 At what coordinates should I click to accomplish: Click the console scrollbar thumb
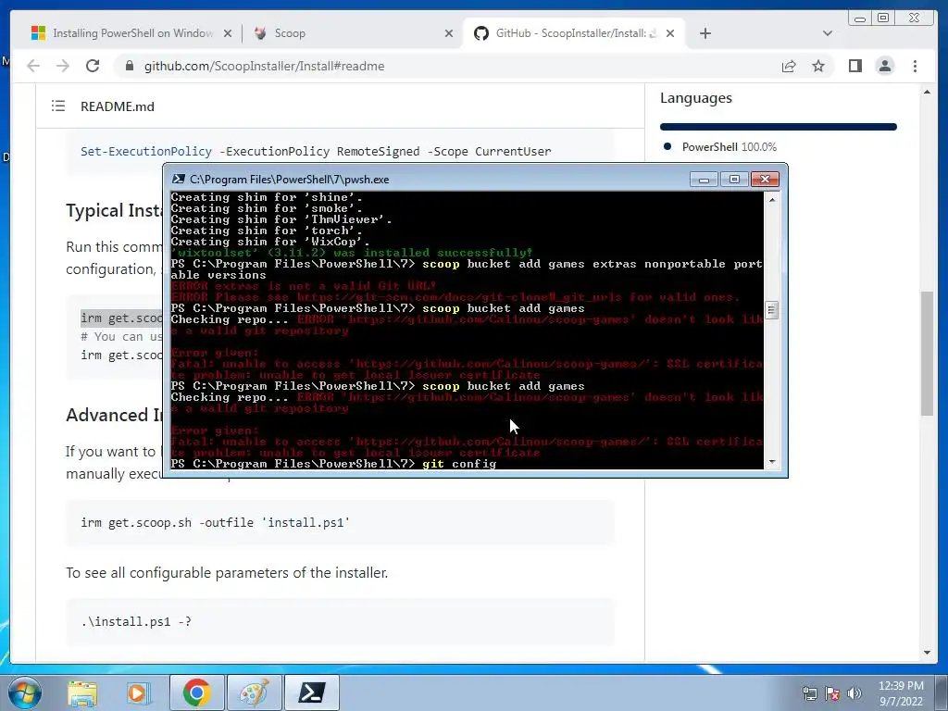click(x=772, y=311)
